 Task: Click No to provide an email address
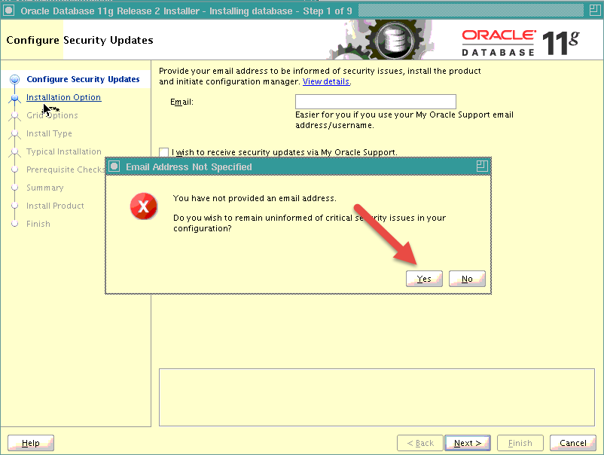point(467,278)
